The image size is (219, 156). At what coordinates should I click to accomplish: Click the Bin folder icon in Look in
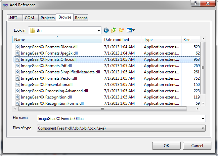point(32,30)
